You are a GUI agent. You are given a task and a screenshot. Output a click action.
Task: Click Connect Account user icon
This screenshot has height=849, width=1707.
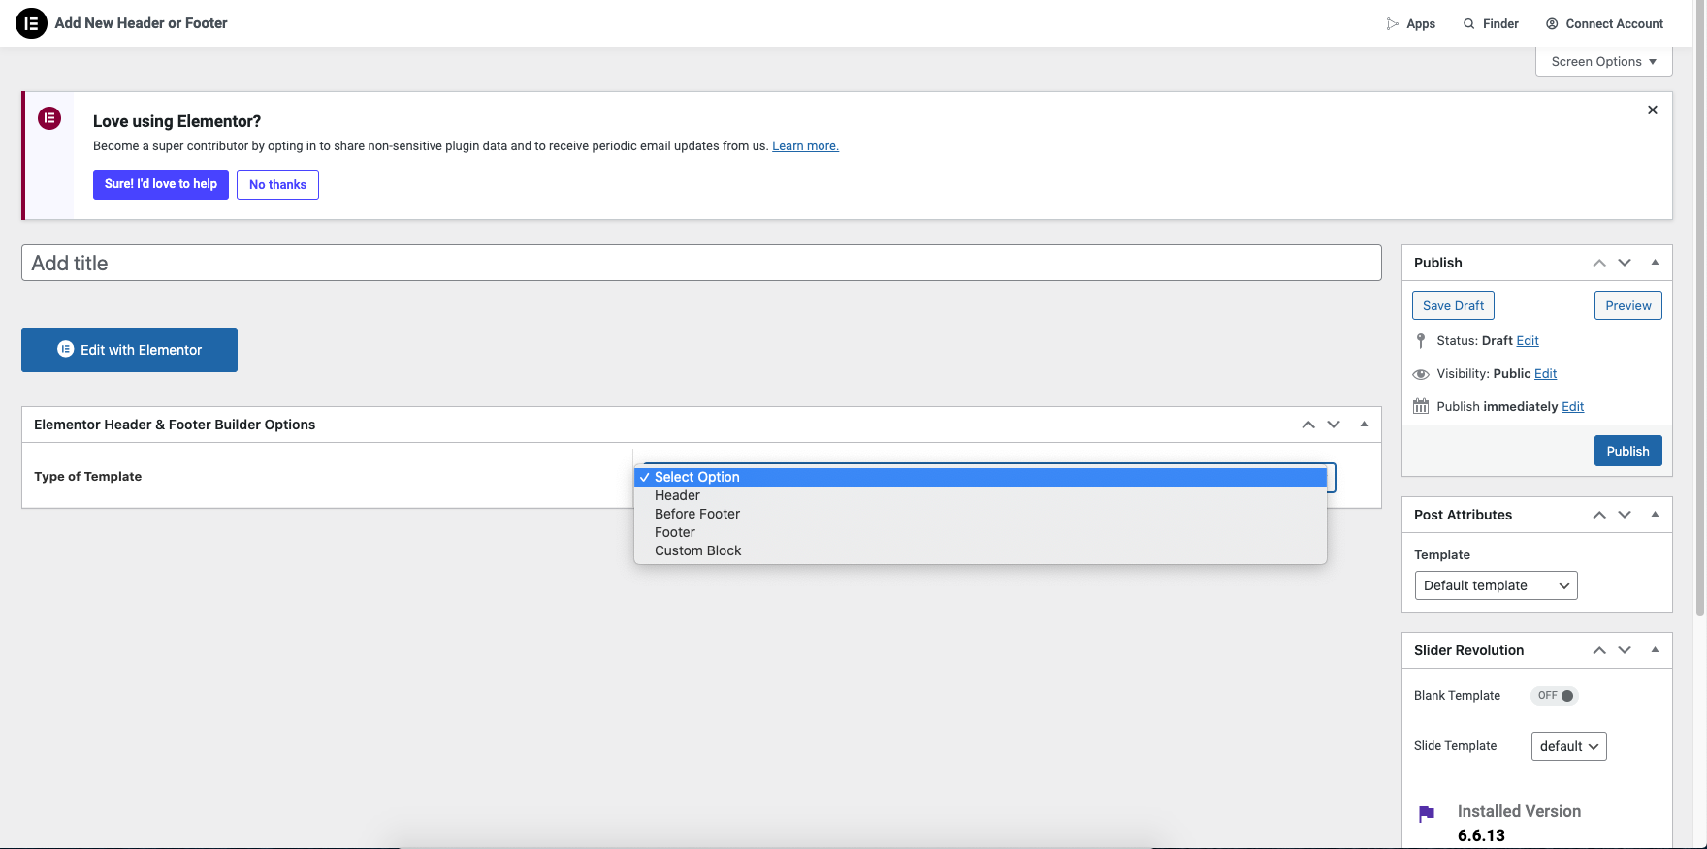(x=1552, y=24)
